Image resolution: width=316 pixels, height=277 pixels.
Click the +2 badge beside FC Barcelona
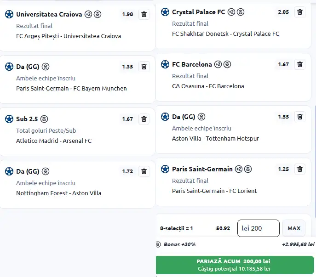218,64
